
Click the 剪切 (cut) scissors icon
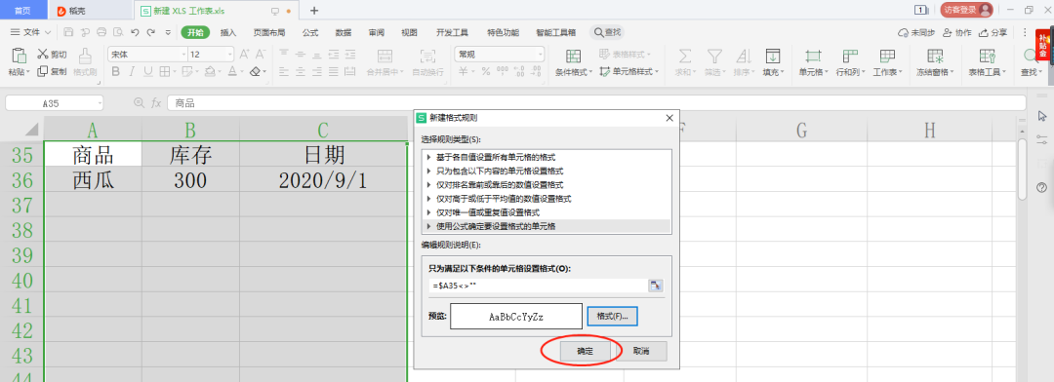[42, 55]
